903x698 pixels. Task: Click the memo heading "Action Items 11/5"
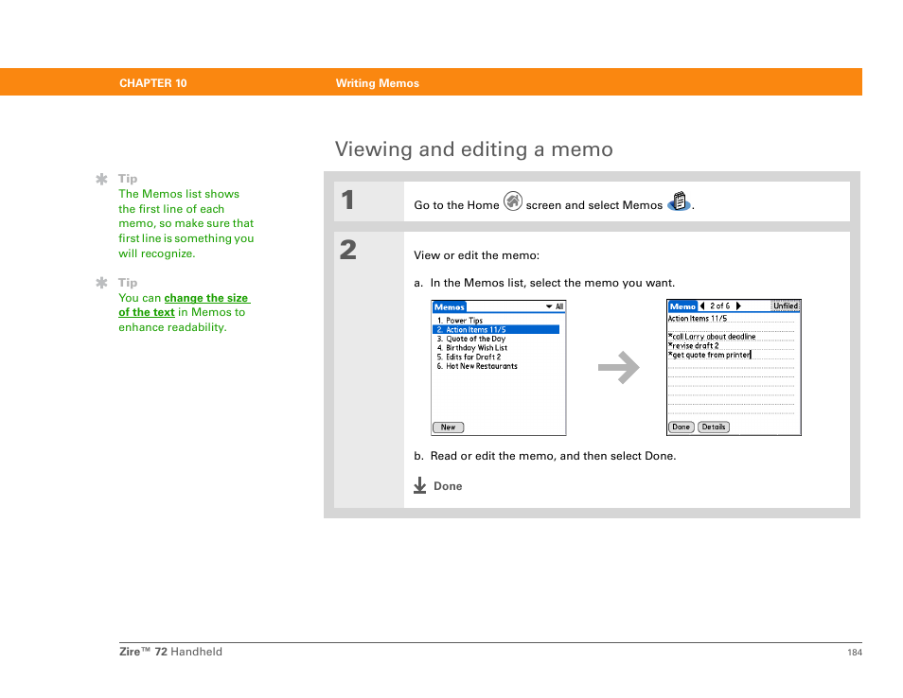point(698,318)
